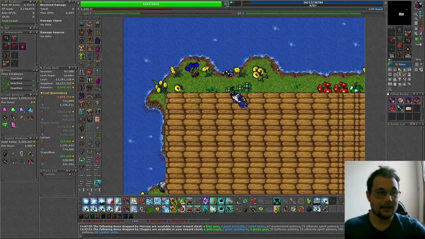Screen dimensions: 425x239
Task: Click the Gold Value 1,539,245 text
Action: 17,98
